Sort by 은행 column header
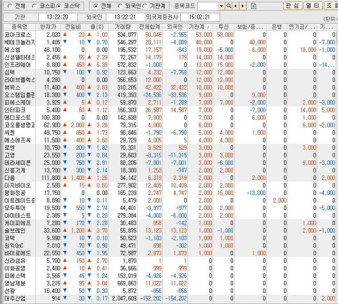 pos(277,27)
